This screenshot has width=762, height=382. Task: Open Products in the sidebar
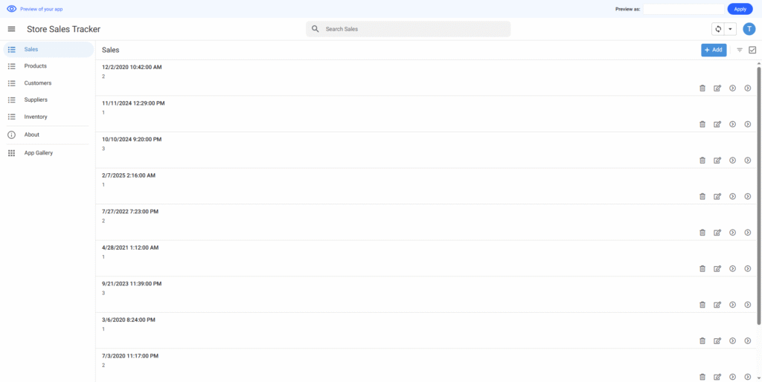click(35, 66)
